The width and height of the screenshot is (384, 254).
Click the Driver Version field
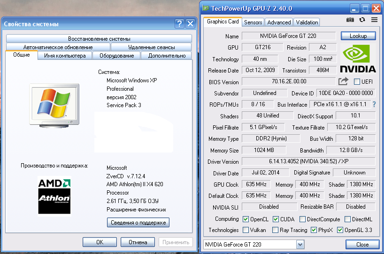308,161
